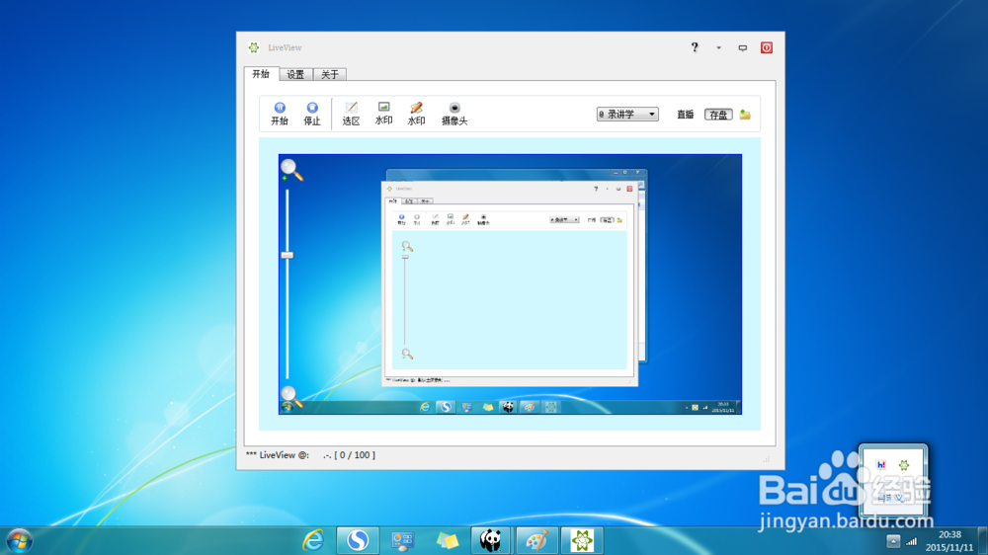This screenshot has height=555, width=988.
Task: Click the Show desktop button
Action: [x=983, y=540]
